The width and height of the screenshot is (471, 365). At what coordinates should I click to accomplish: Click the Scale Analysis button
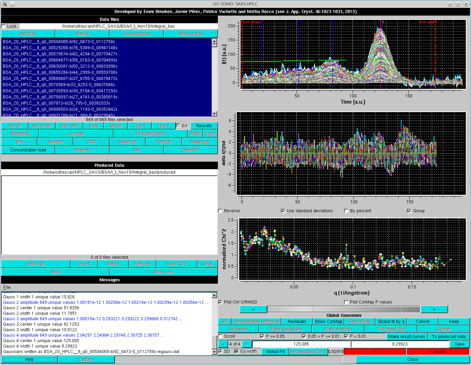pos(338,329)
